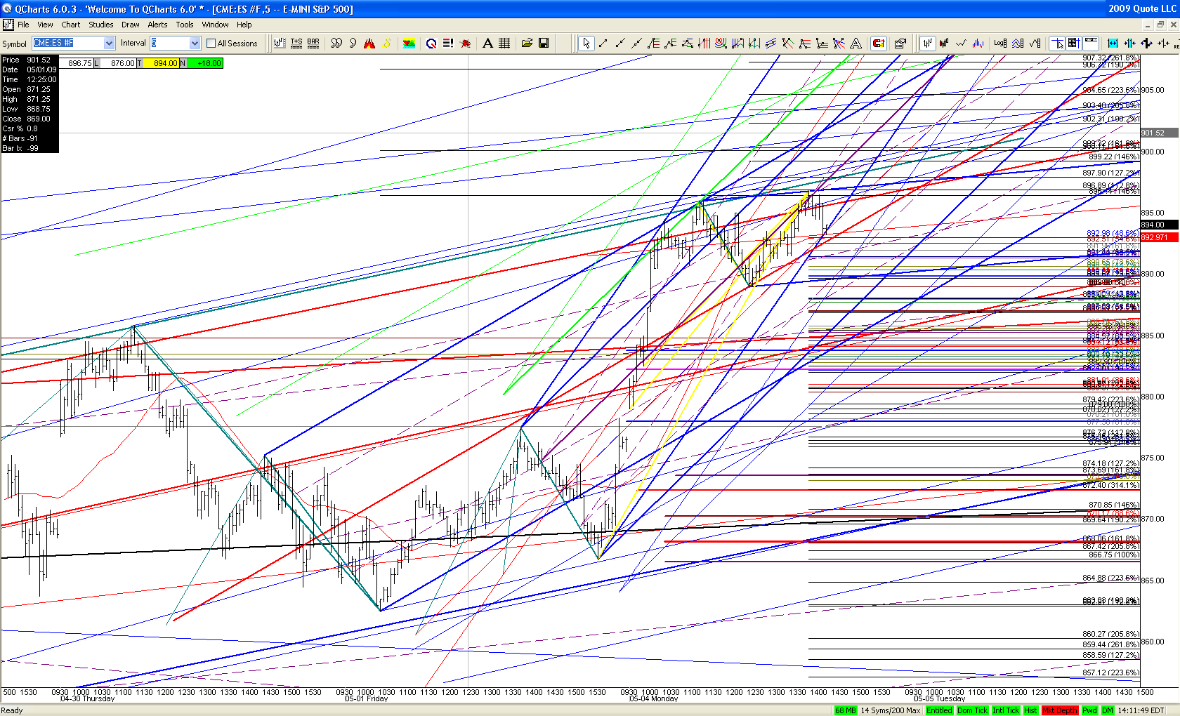Select the arrow pointer tool
1180x716 pixels.
click(586, 44)
